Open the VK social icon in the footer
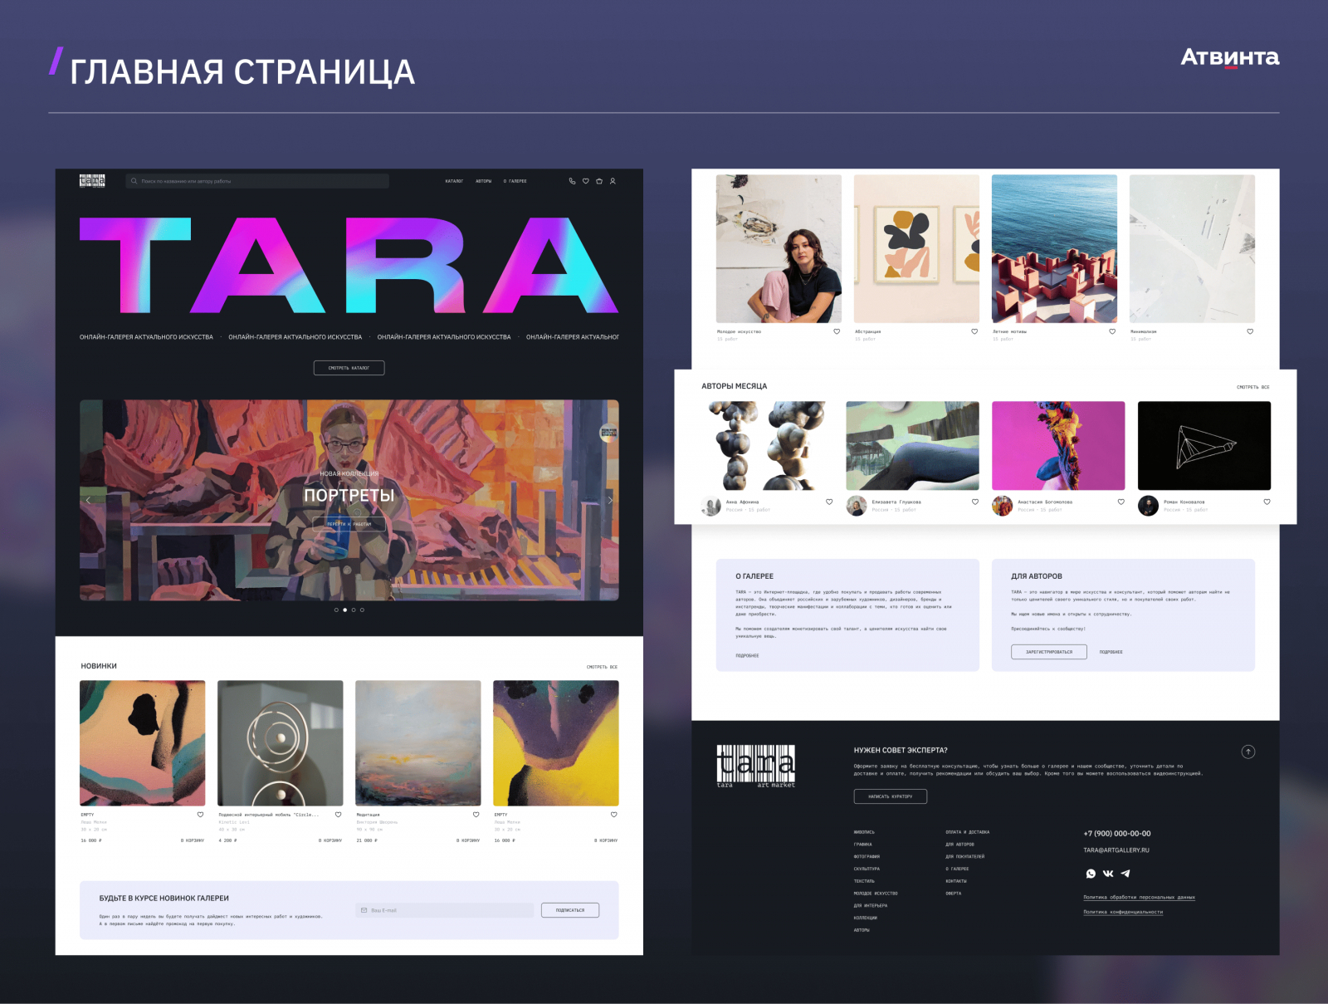The width and height of the screenshot is (1328, 1004). pos(1108,874)
